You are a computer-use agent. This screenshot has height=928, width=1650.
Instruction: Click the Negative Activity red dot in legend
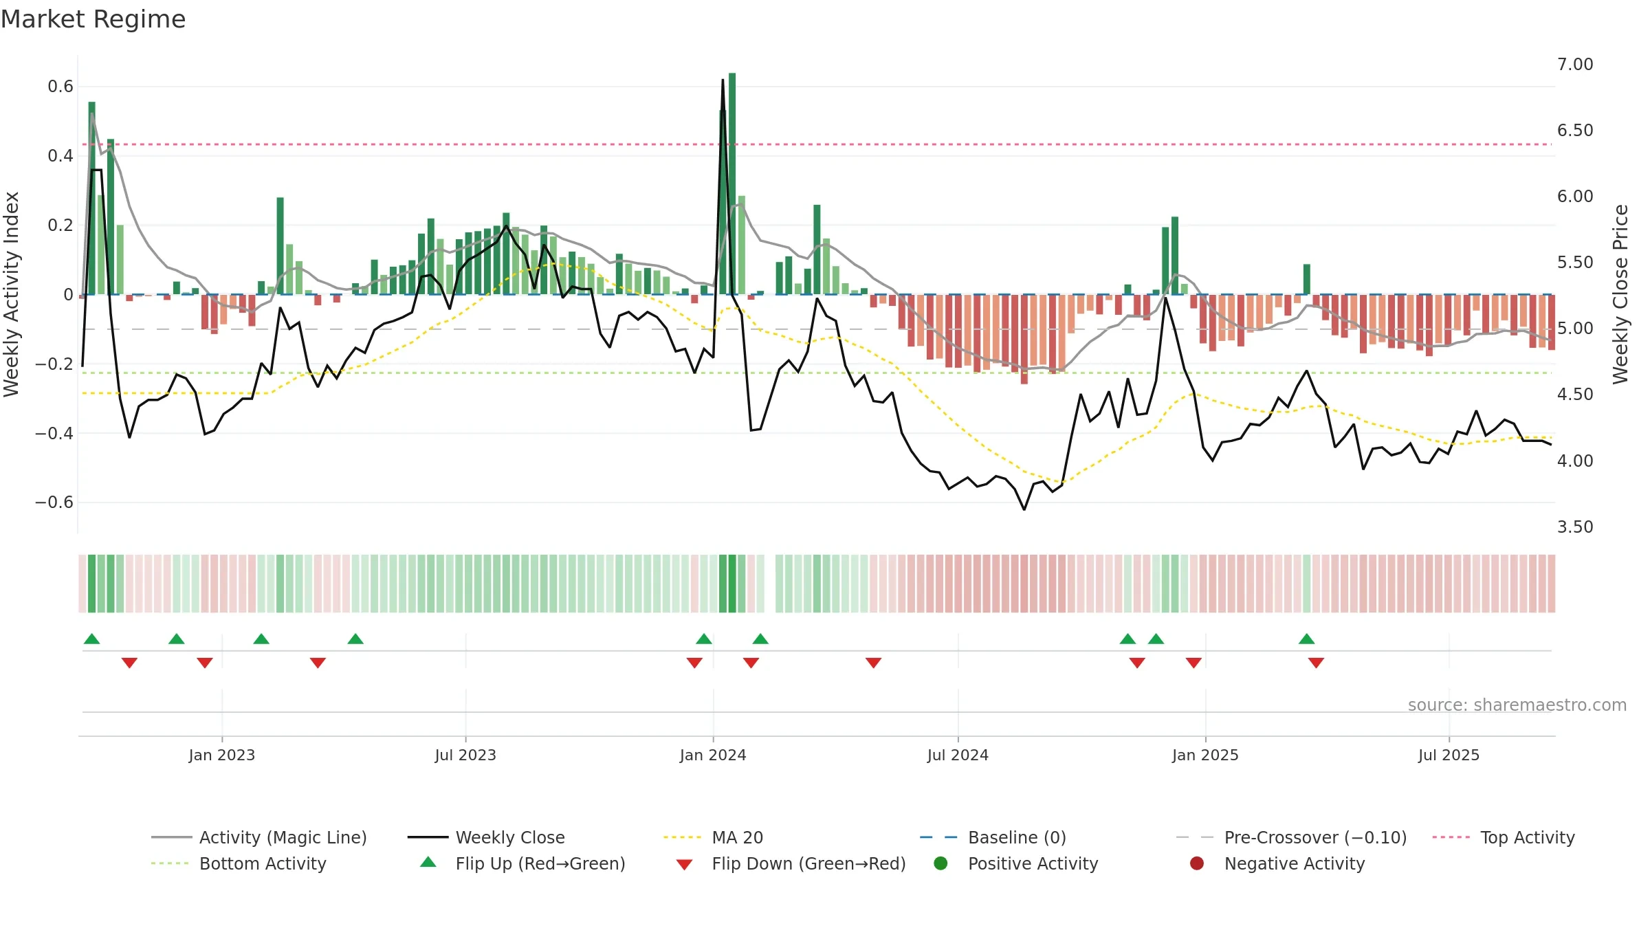click(1197, 863)
